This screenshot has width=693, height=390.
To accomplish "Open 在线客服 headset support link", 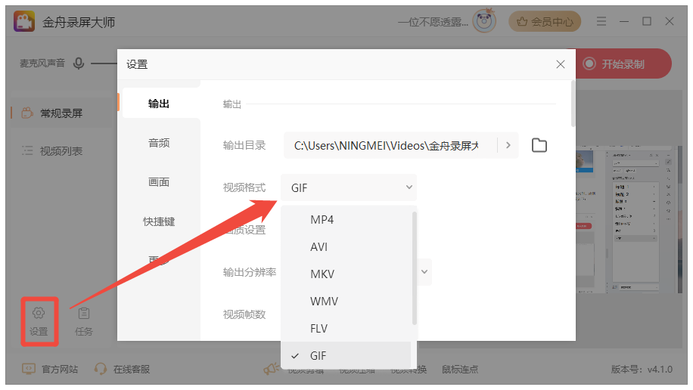I will click(123, 369).
